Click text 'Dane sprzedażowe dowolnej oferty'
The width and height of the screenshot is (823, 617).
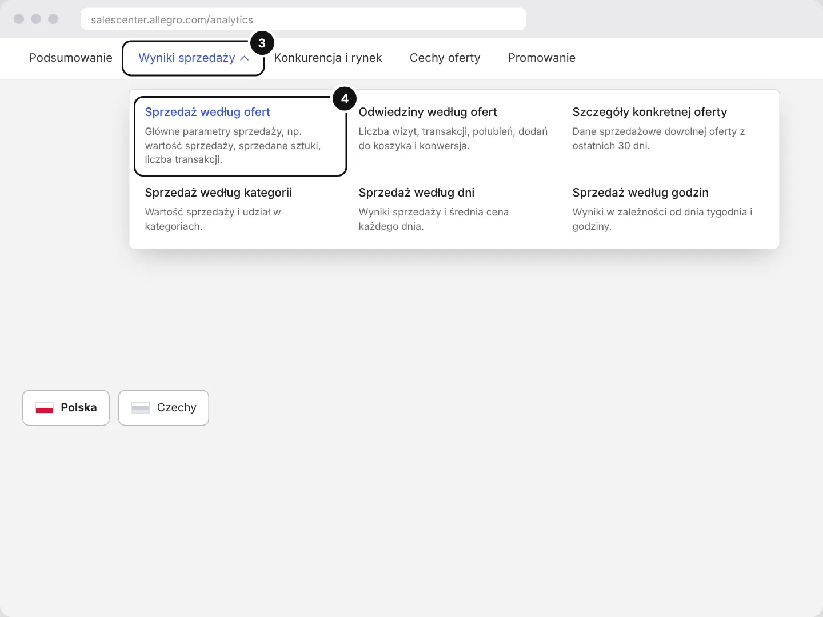pos(655,131)
